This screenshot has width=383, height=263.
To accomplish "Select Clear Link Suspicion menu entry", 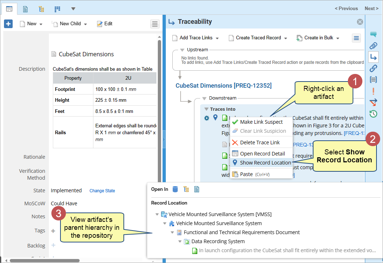I will click(x=261, y=131).
